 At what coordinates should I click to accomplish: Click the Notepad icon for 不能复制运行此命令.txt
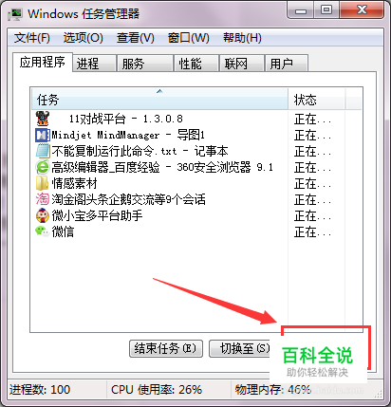click(x=43, y=151)
